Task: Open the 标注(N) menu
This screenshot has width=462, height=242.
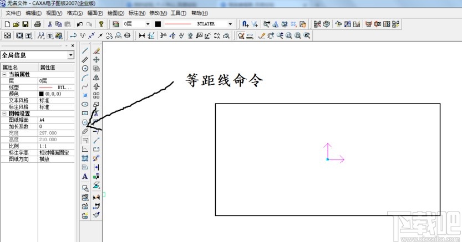Action: tap(136, 13)
